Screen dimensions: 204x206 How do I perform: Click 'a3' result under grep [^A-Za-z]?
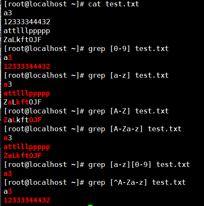(8, 192)
